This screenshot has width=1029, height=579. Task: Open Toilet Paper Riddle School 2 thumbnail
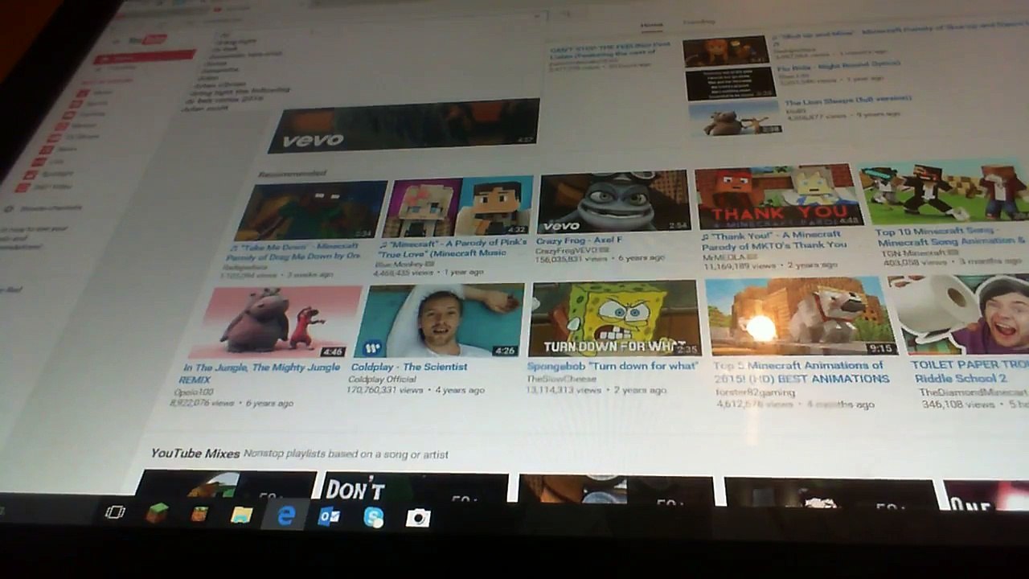959,314
